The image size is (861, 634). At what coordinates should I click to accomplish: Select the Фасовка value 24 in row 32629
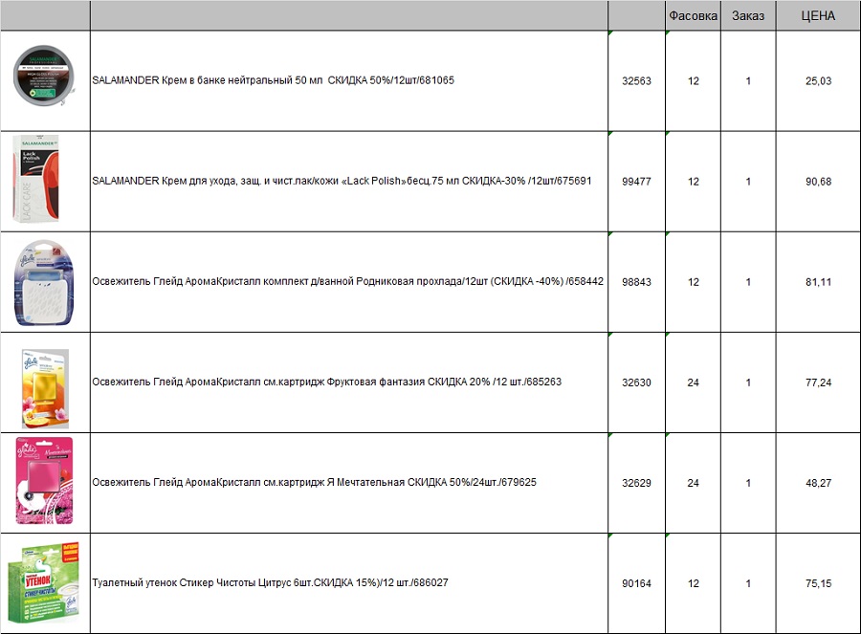point(693,483)
